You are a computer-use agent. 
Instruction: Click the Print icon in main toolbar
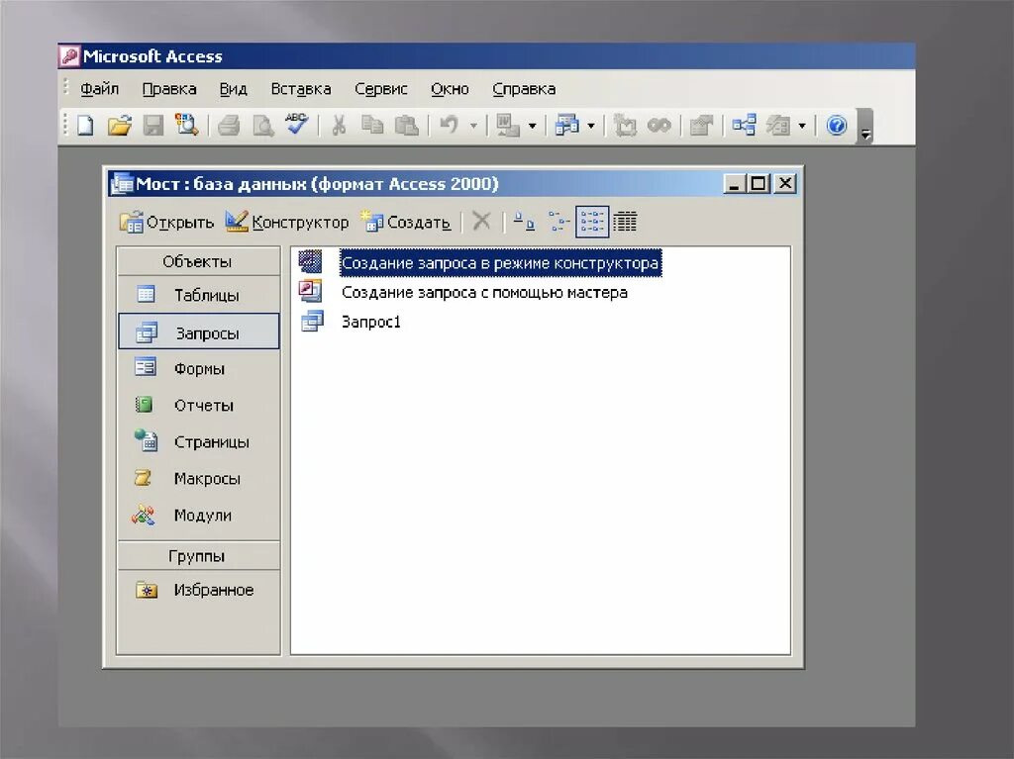pyautogui.click(x=229, y=125)
